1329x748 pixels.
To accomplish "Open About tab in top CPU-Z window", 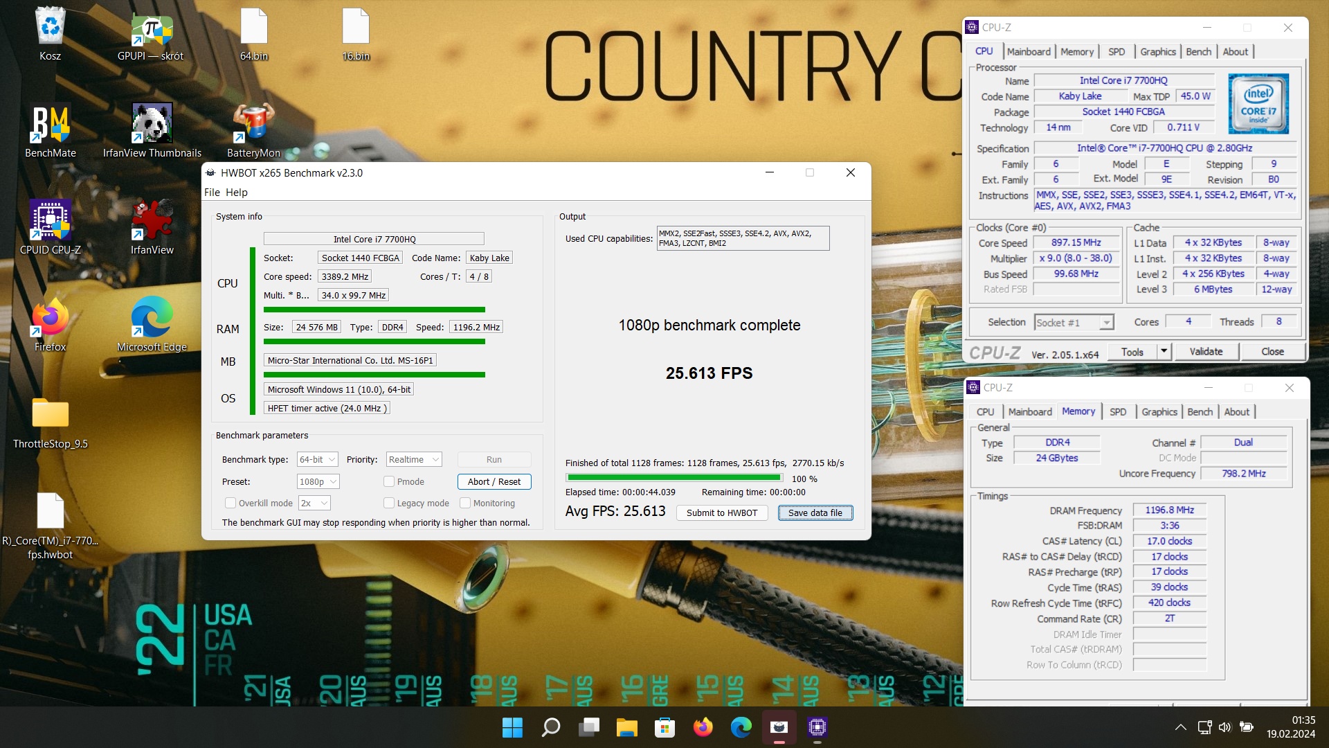I will tap(1235, 51).
